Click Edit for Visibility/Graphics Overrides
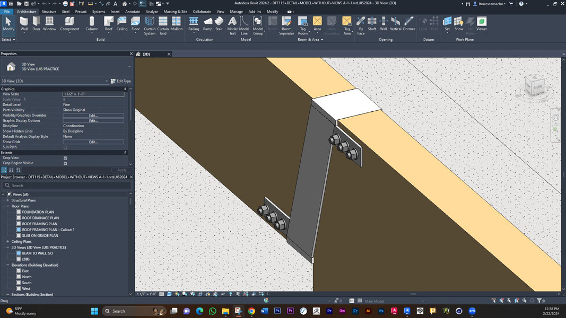566x318 pixels. 93,116
